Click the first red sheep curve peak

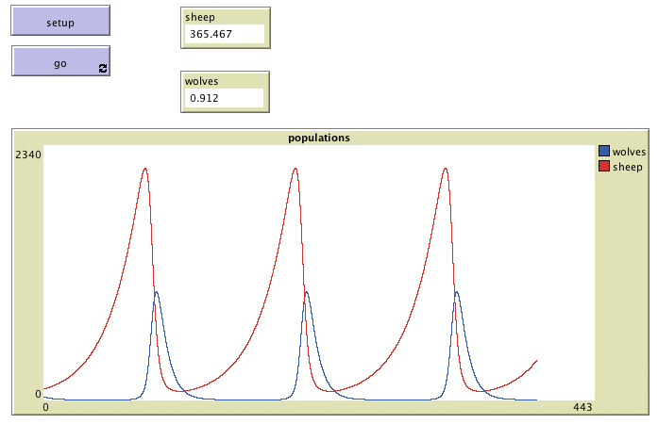coord(145,170)
